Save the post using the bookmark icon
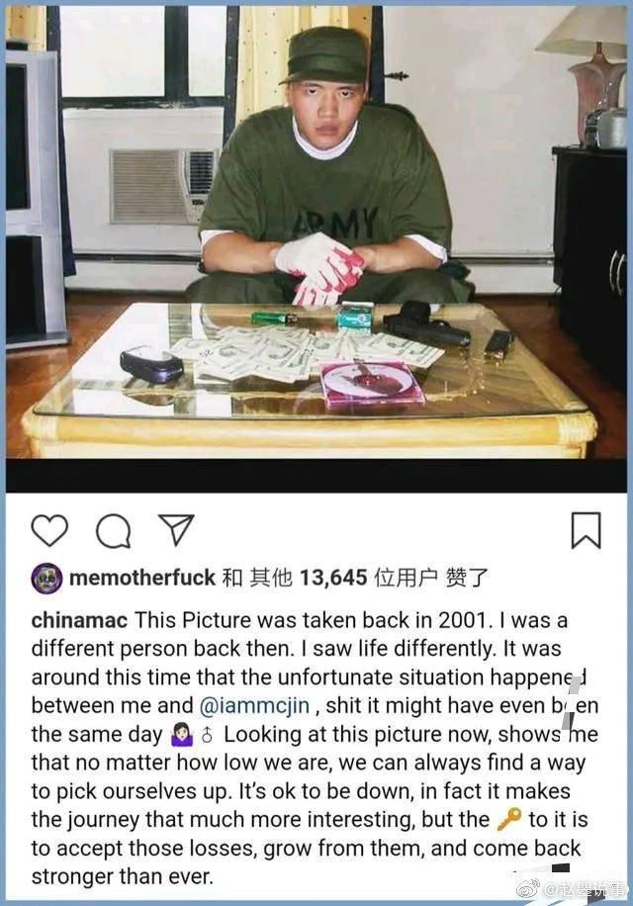 coord(586,530)
